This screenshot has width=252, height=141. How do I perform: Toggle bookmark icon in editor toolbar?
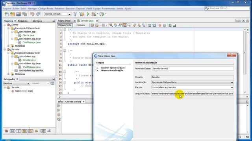(x=144, y=25)
